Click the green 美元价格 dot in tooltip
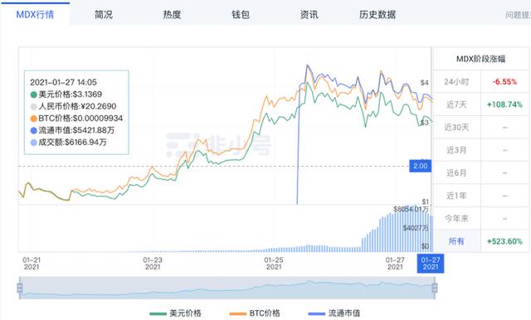Screen dimensions: 531x320 33,95
